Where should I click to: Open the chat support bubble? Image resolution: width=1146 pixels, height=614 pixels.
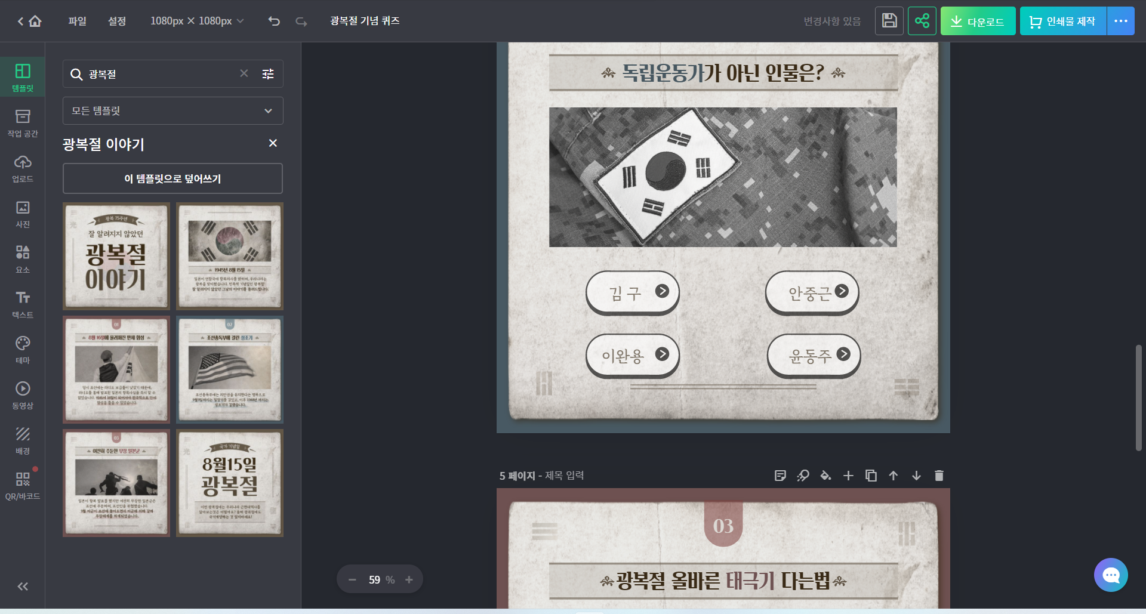pos(1111,575)
